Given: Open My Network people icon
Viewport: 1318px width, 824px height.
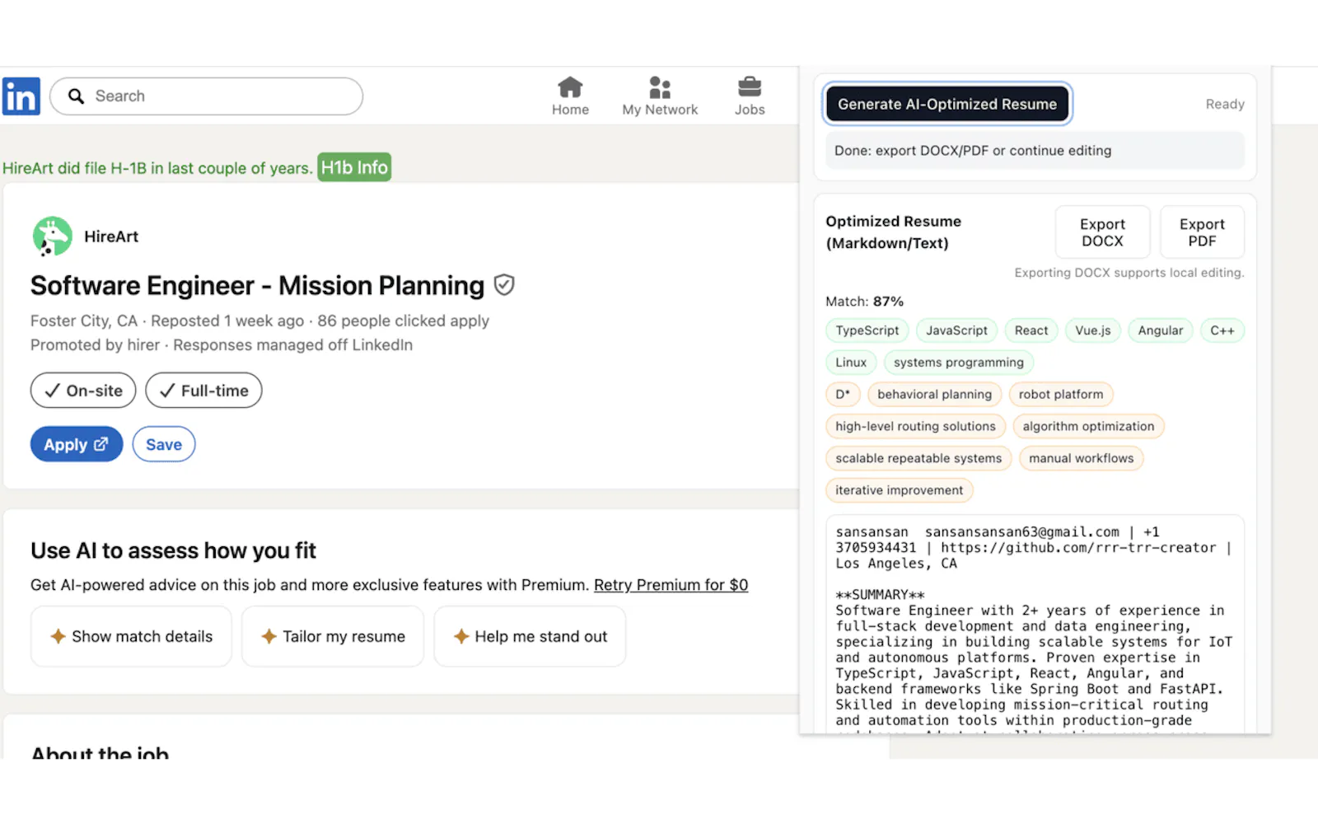Looking at the screenshot, I should [x=660, y=87].
